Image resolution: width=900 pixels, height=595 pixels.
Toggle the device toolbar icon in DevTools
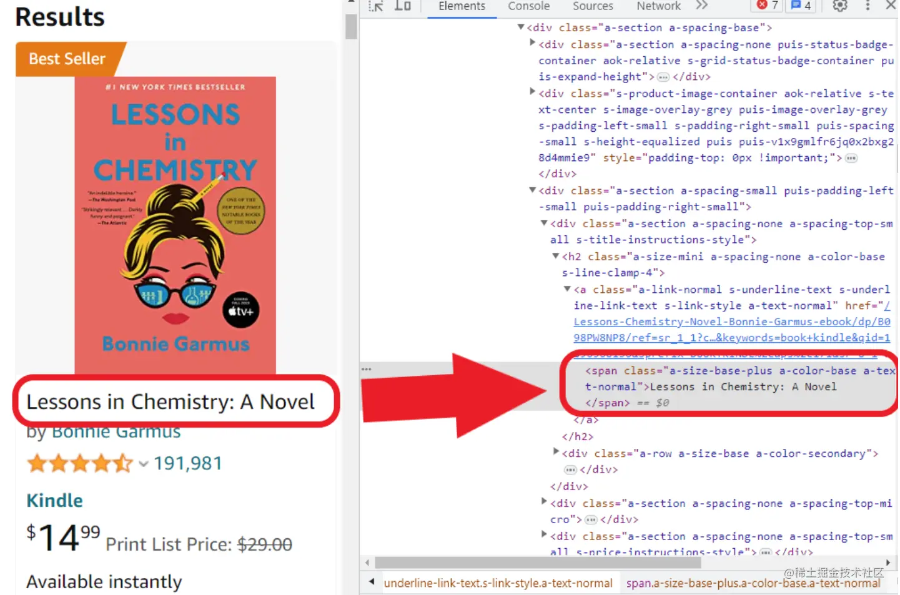pyautogui.click(x=403, y=6)
